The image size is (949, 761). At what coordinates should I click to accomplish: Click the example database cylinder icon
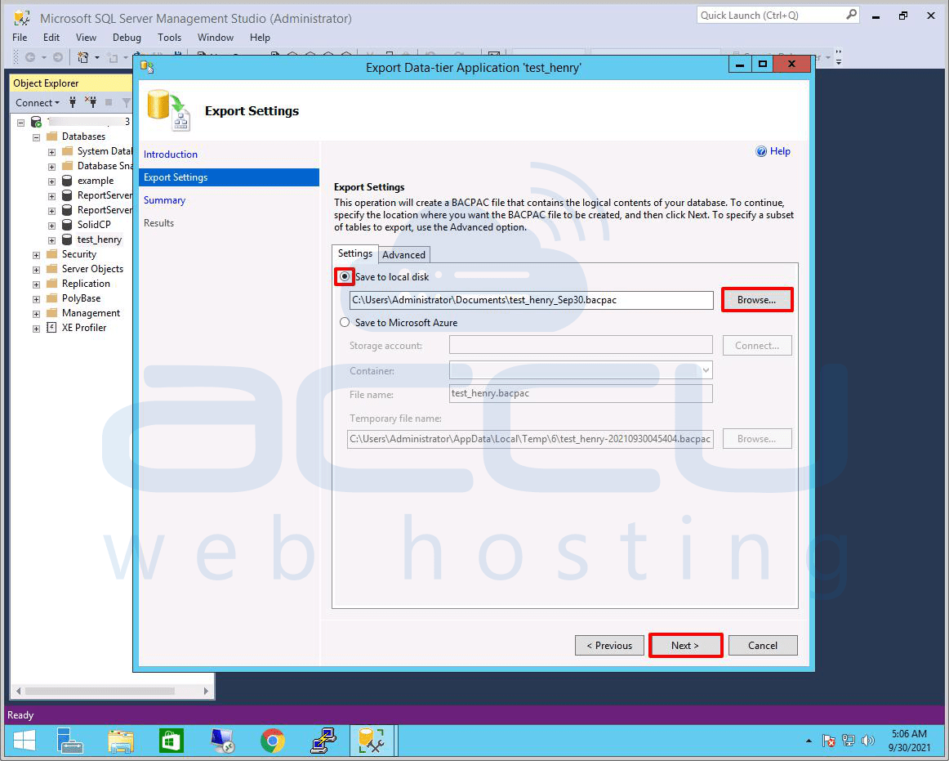(x=67, y=181)
